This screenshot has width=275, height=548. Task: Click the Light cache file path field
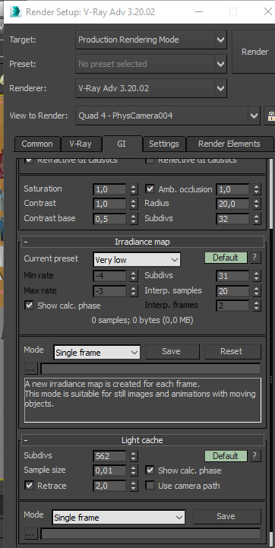point(150,534)
